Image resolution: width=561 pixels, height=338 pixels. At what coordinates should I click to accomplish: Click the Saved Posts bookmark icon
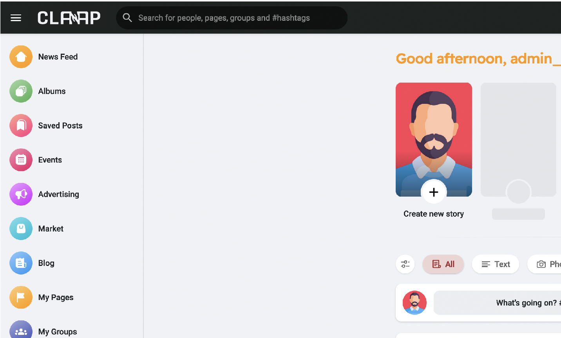pos(21,126)
